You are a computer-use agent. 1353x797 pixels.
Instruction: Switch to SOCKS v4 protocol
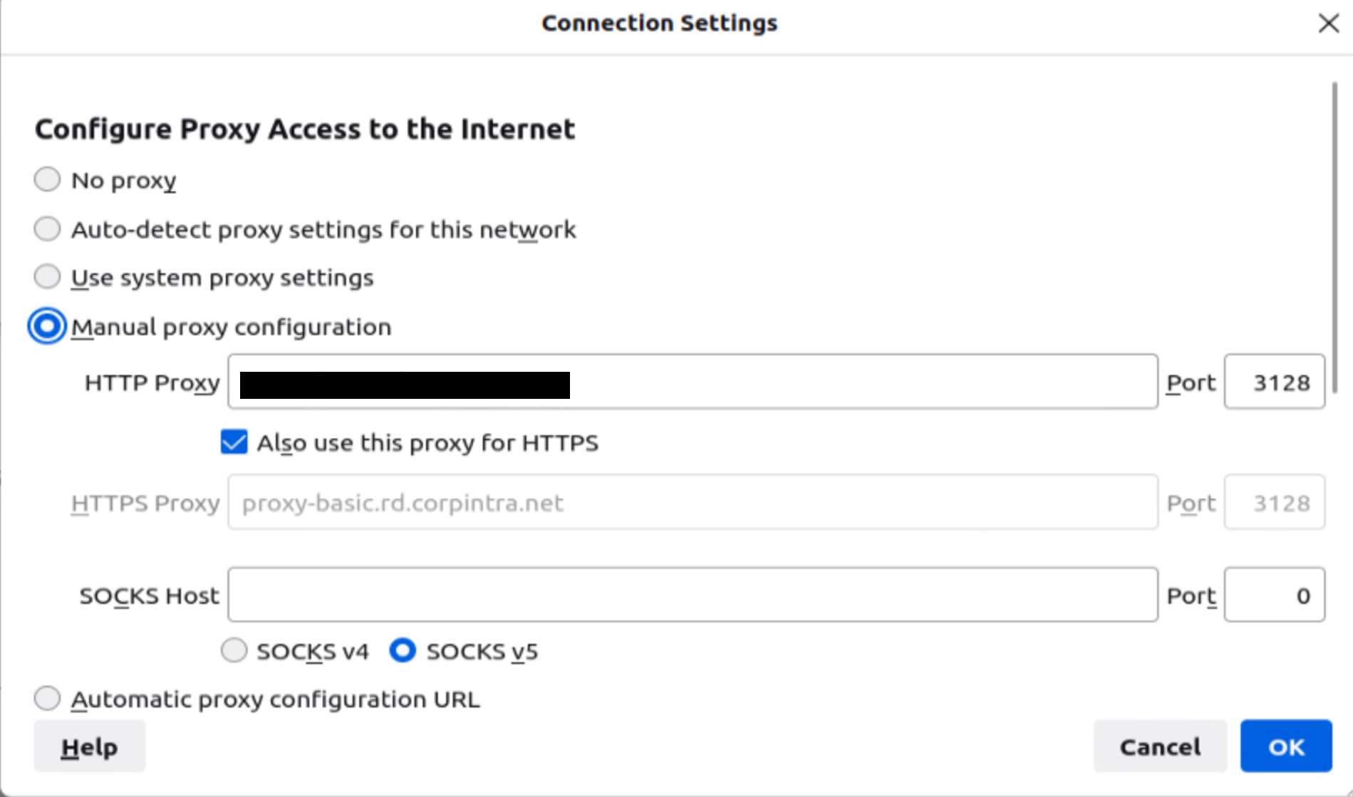point(234,650)
